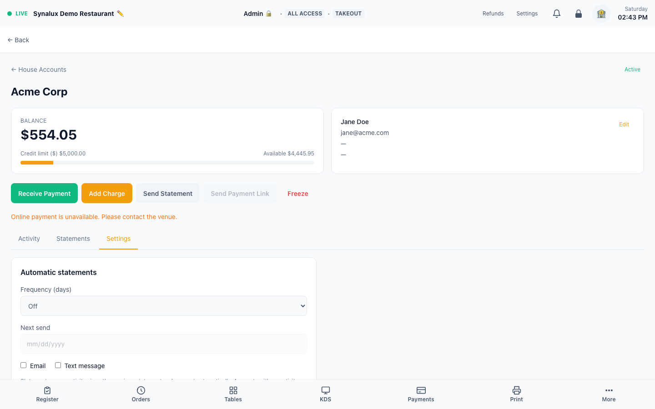Click the Receive Payment button
The image size is (655, 409).
pyautogui.click(x=45, y=193)
